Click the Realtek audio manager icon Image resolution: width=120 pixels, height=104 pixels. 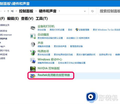coord(33,76)
